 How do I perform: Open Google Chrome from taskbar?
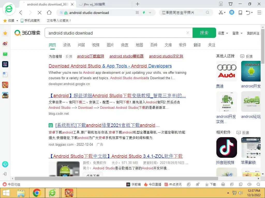[x=37, y=193]
